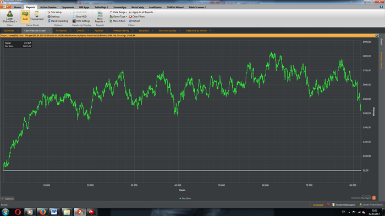
Task: Open the Reports ribbon tab
Action: pos(31,7)
